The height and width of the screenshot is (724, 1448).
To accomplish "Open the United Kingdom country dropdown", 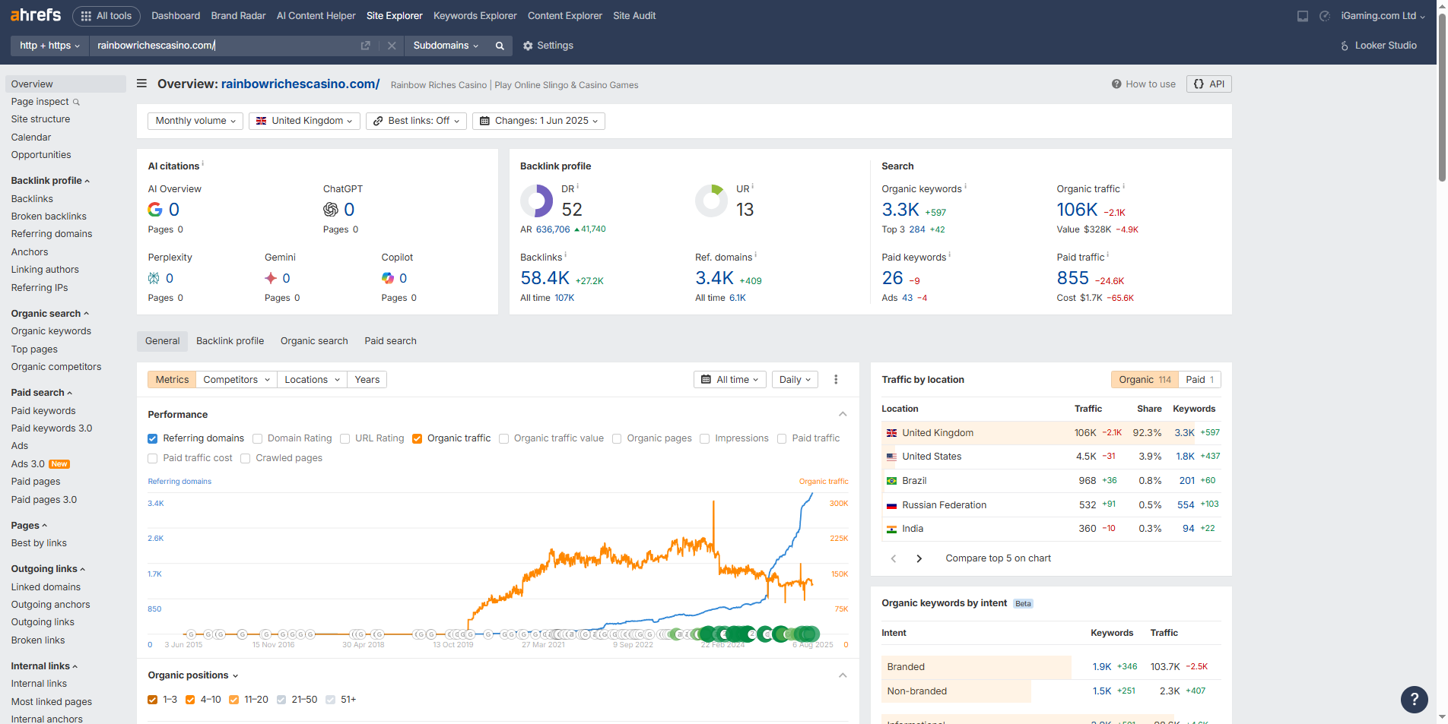I will pos(304,121).
